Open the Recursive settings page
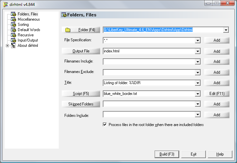Screen dimensions: 237x163 tap(26, 35)
